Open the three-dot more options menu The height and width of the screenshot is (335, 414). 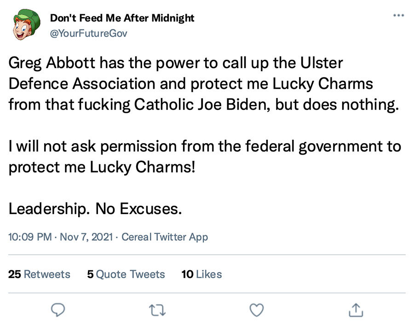[398, 16]
